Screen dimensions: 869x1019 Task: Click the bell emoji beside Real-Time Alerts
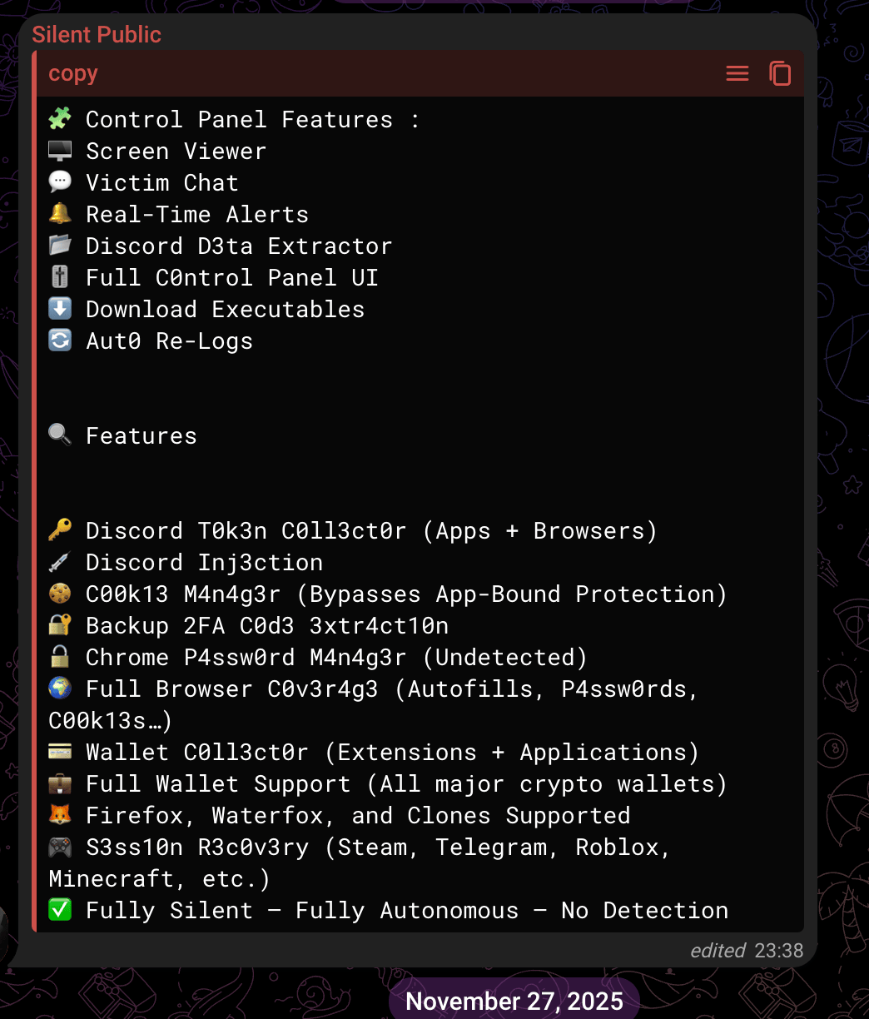(x=60, y=214)
